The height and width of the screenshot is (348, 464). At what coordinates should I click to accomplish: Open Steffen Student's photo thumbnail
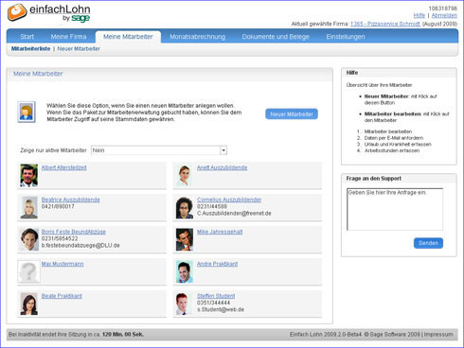click(185, 304)
